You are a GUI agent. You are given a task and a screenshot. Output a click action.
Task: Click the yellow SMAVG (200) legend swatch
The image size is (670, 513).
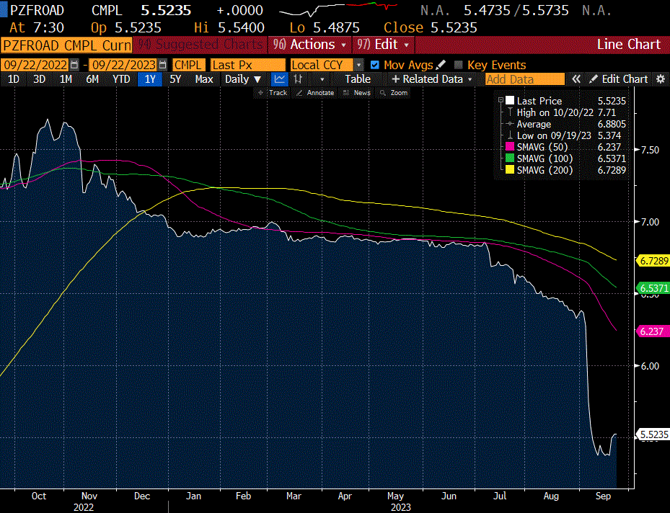tap(510, 170)
